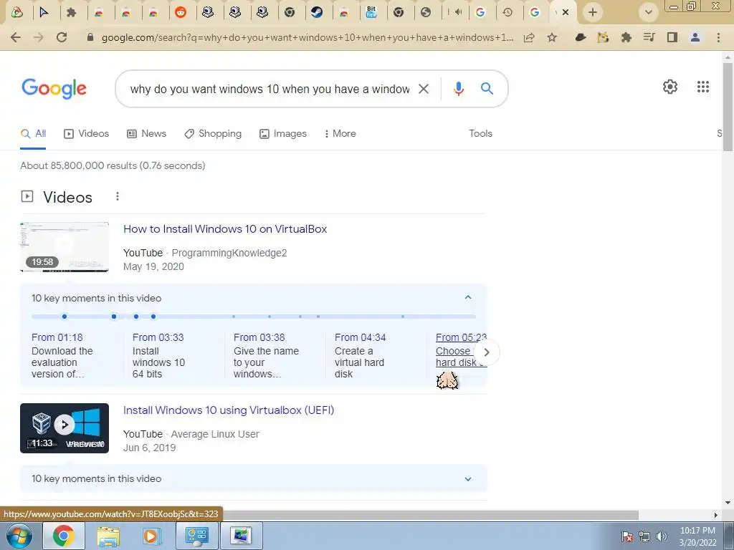734x550 pixels.
Task: Open the media control icon
Action: [x=649, y=37]
